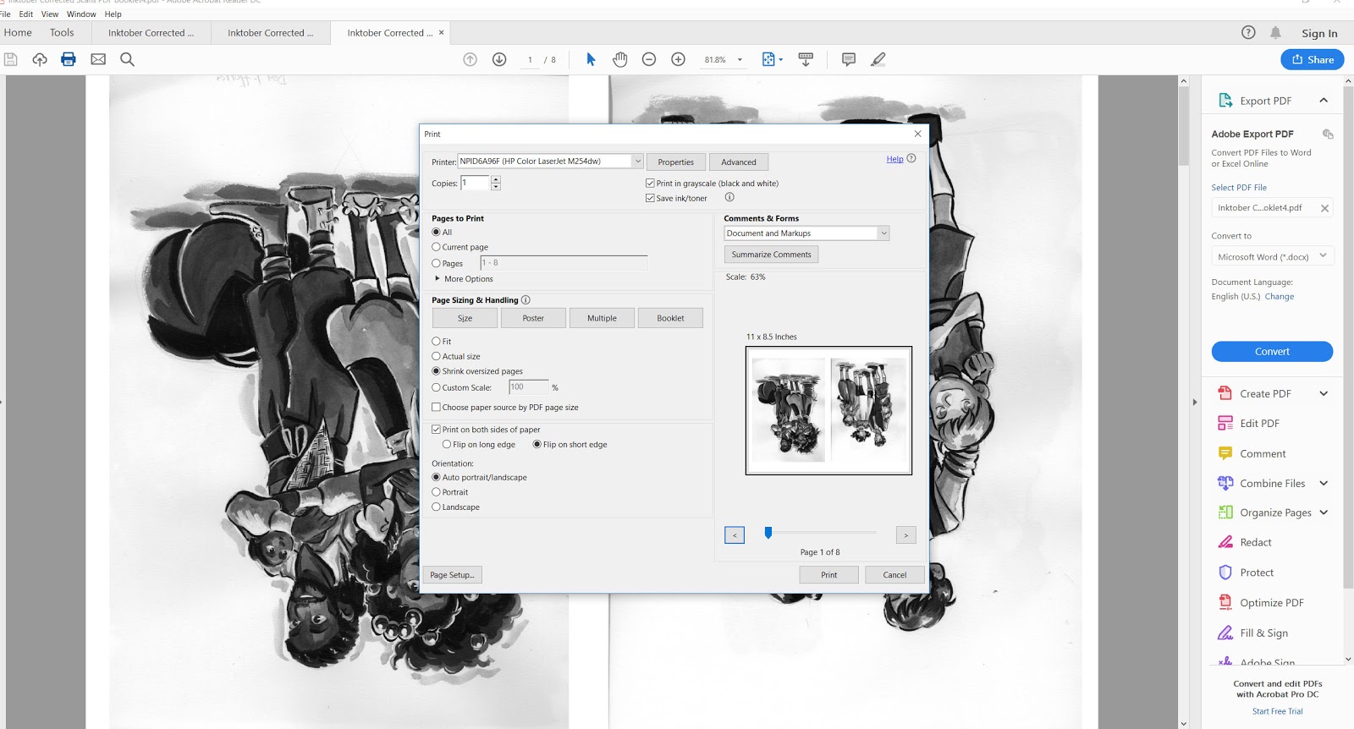Screen dimensions: 1354x729
Task: Click the Copies number input field
Action: [475, 183]
